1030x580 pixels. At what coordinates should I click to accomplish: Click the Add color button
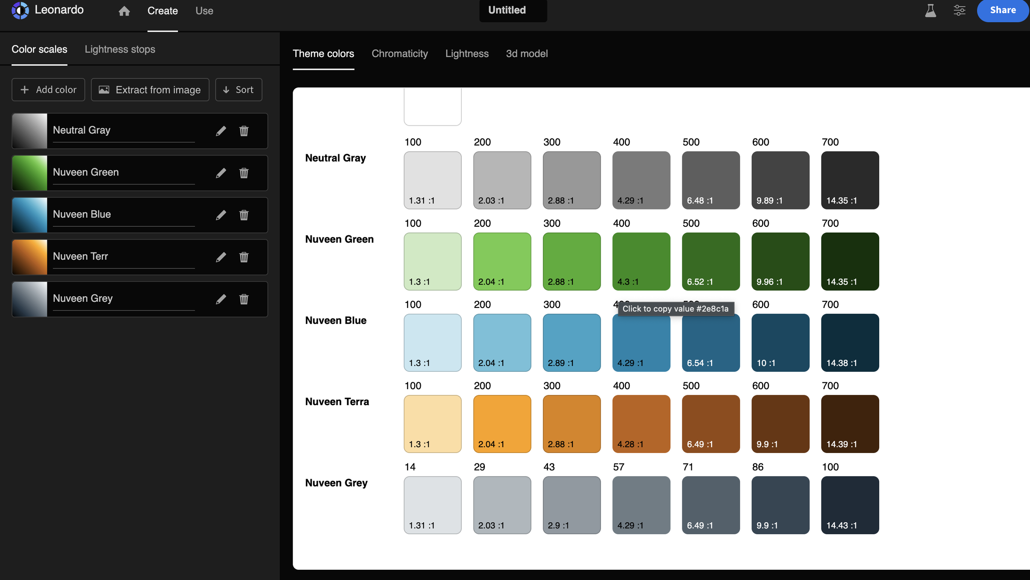tap(48, 90)
